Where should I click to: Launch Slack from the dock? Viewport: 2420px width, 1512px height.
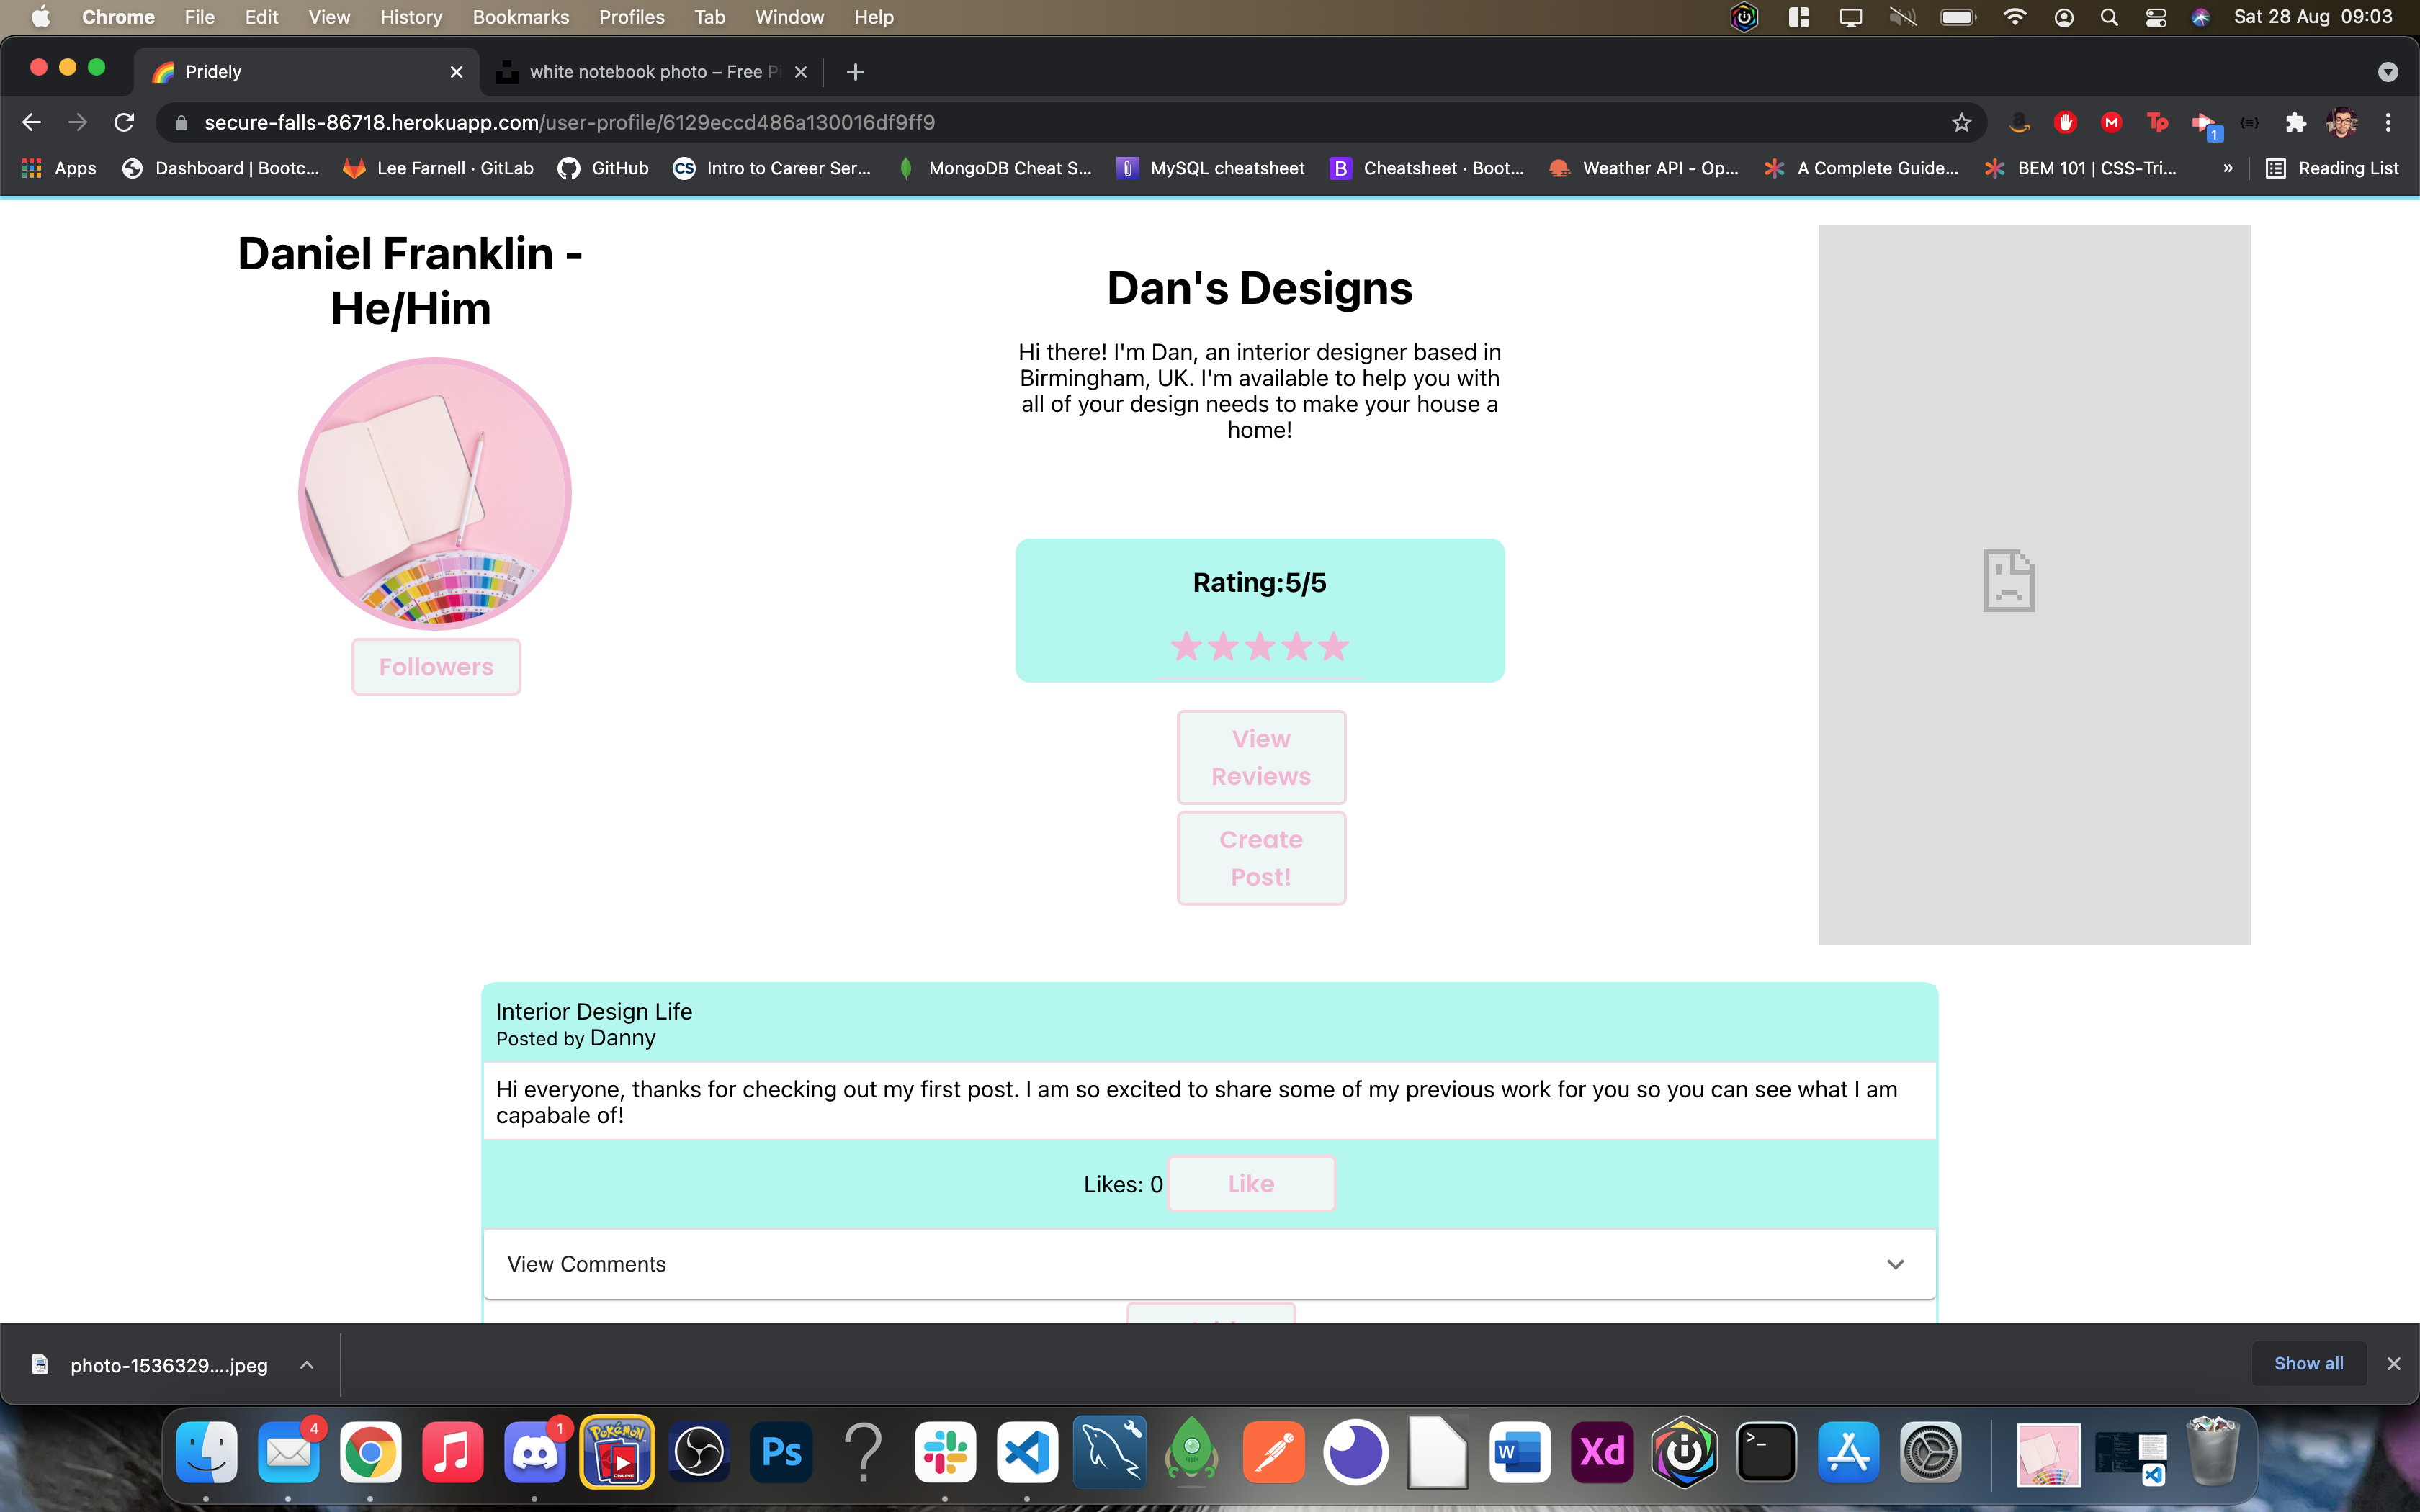pyautogui.click(x=945, y=1452)
